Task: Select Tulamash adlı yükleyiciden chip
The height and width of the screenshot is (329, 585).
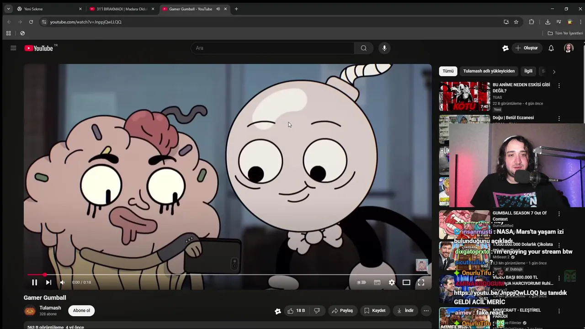Action: click(489, 71)
